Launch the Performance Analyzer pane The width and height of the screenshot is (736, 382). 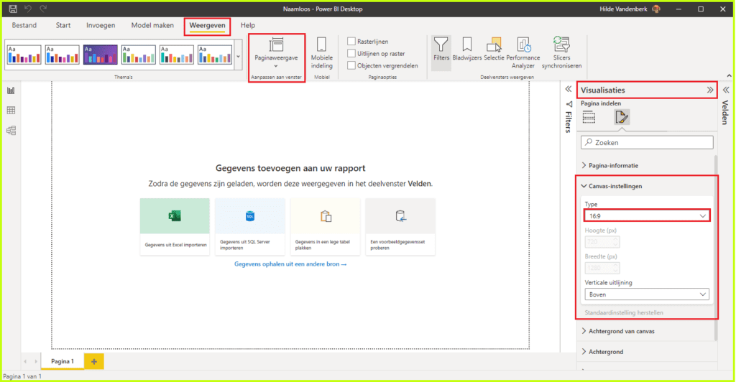click(523, 53)
